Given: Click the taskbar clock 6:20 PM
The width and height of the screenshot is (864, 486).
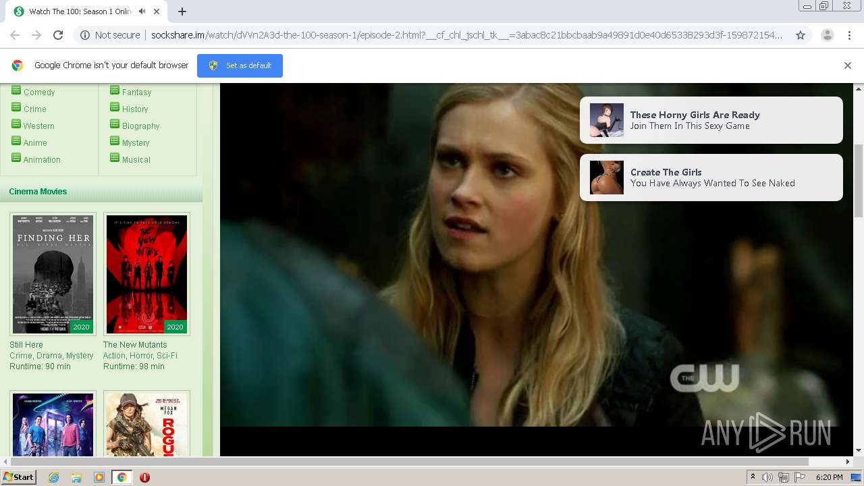Looking at the screenshot, I should (829, 477).
